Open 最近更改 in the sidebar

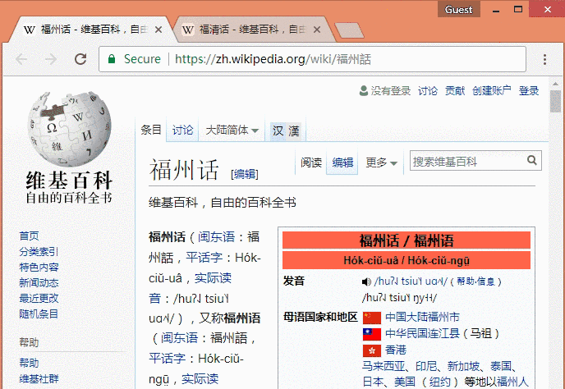(x=39, y=298)
